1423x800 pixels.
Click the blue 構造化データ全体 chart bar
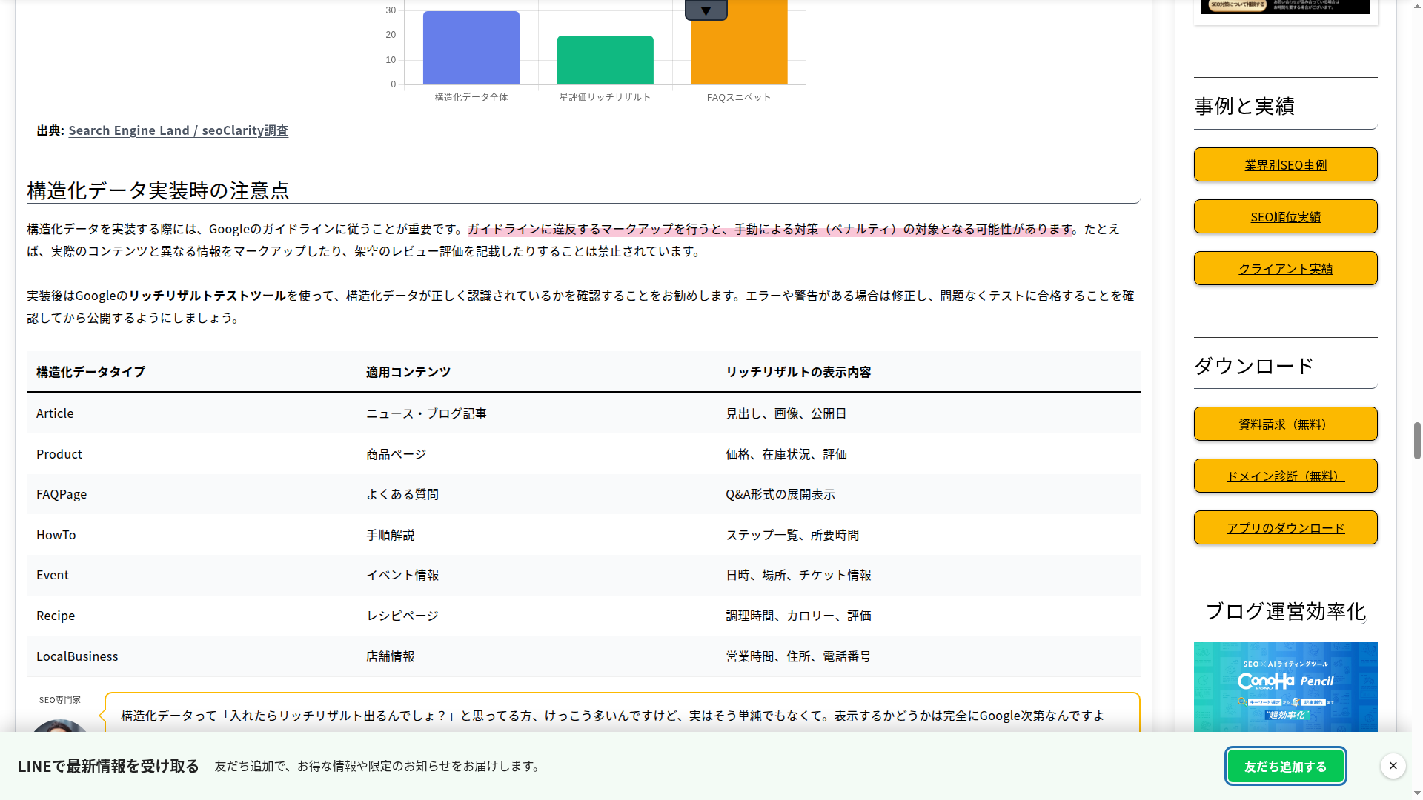471,47
